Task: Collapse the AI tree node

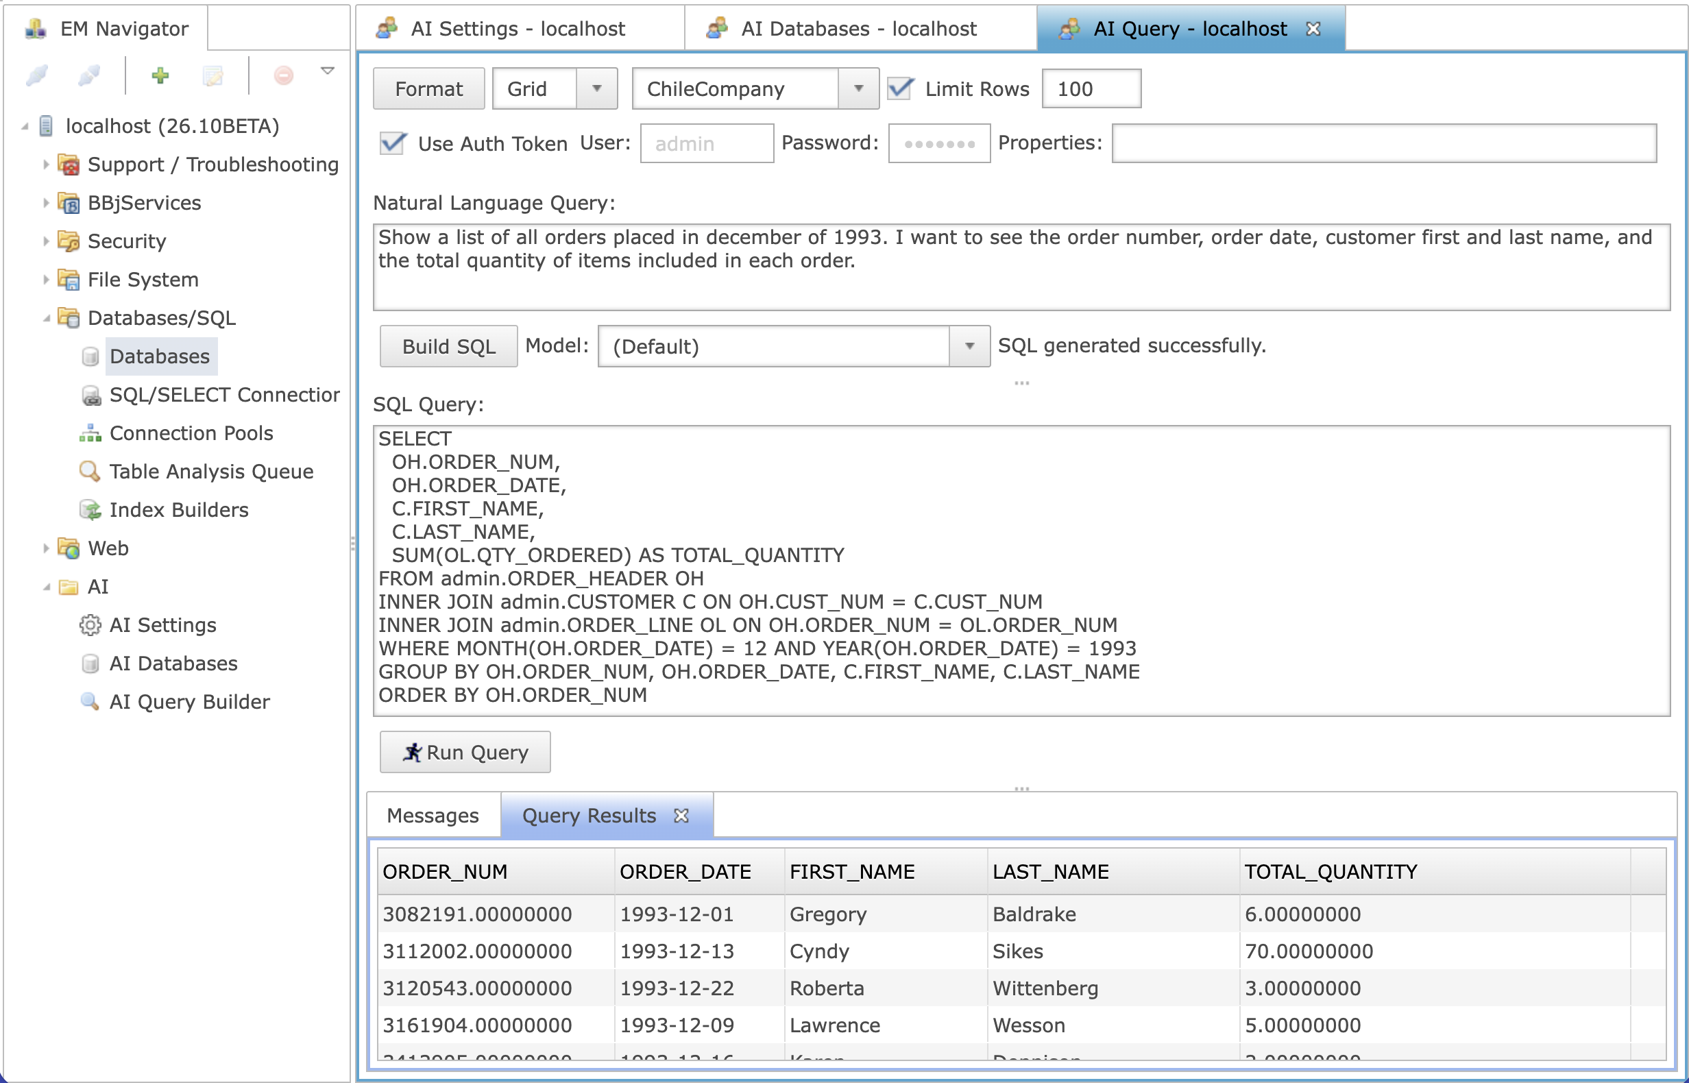Action: click(x=47, y=587)
